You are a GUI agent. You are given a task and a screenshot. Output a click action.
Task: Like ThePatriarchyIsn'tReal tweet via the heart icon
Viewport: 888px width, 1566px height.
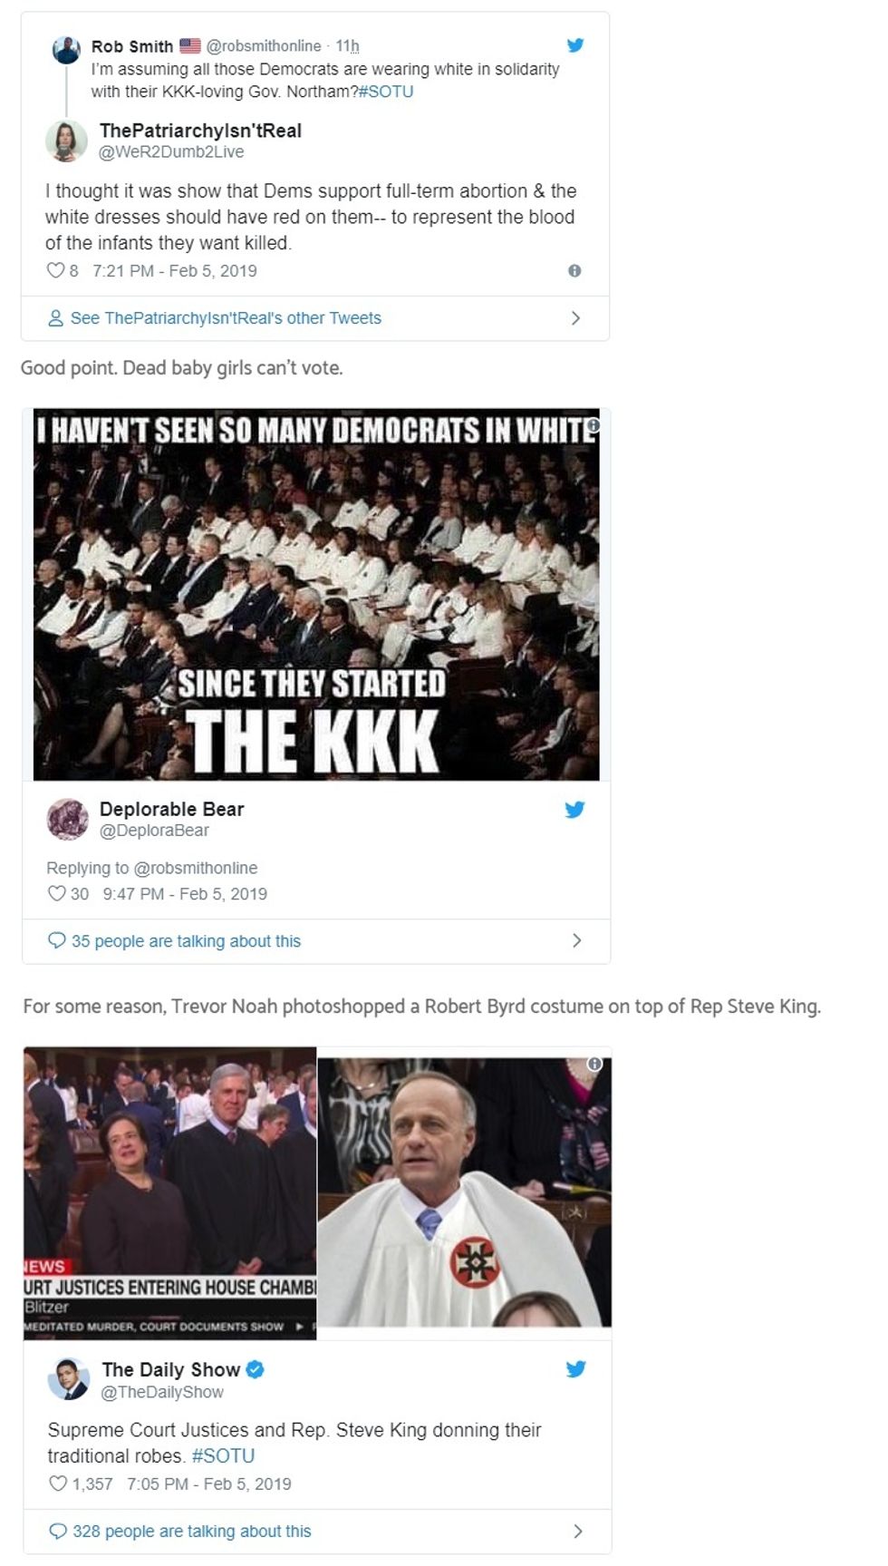coord(55,270)
